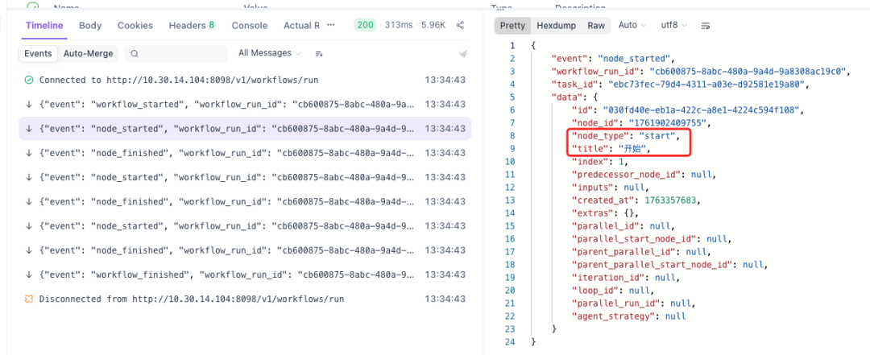
Task: Open the Headers tab
Action: [x=192, y=26]
